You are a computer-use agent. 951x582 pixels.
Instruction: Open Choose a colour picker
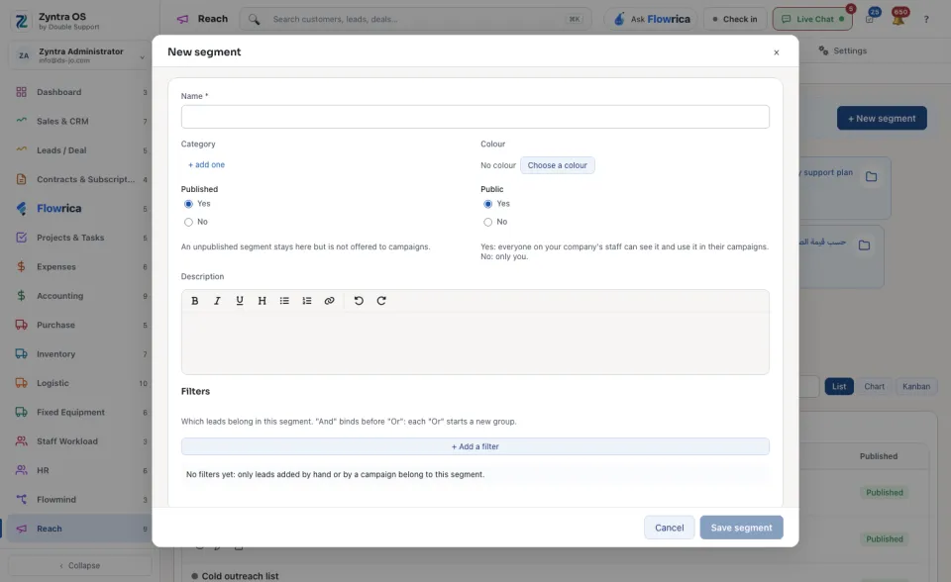click(x=557, y=165)
